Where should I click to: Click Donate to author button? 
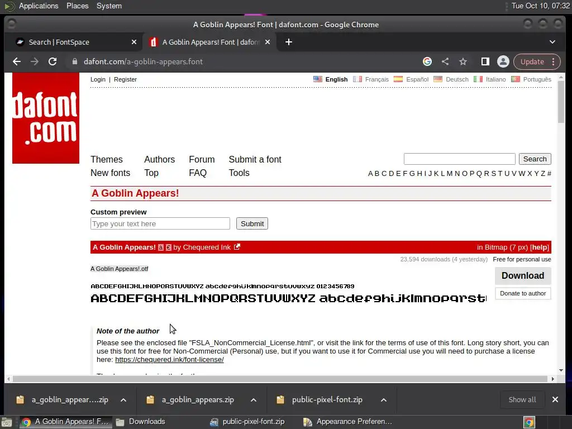pyautogui.click(x=523, y=293)
